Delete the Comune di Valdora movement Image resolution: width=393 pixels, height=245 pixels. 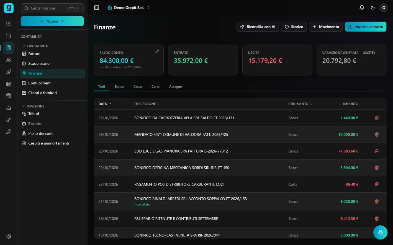tap(377, 135)
